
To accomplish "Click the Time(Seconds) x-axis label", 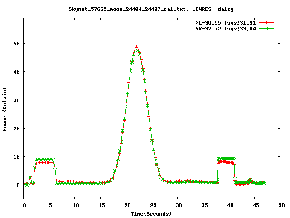I will click(151, 214).
